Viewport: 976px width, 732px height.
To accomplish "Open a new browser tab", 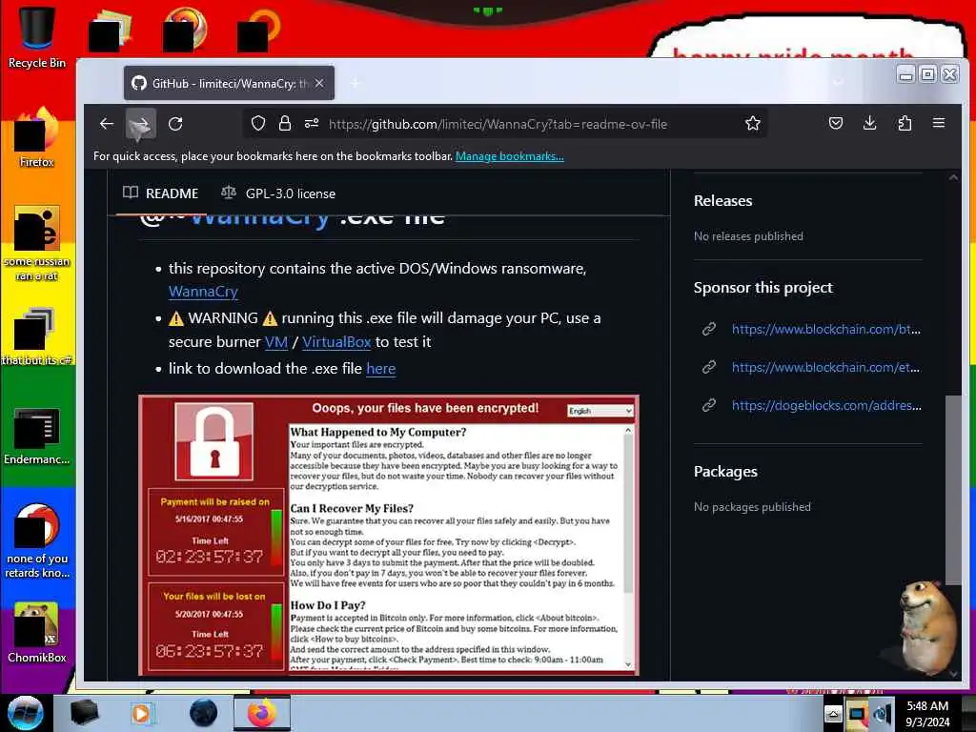I will (356, 83).
